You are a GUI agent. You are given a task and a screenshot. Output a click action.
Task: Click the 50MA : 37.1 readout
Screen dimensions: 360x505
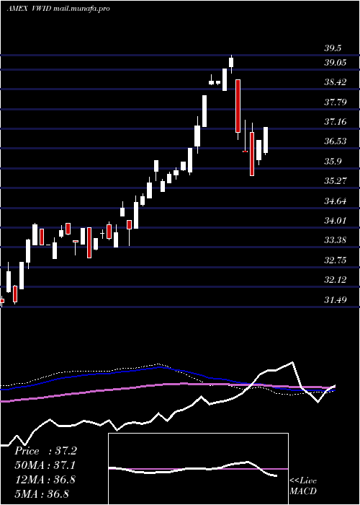[x=45, y=465]
